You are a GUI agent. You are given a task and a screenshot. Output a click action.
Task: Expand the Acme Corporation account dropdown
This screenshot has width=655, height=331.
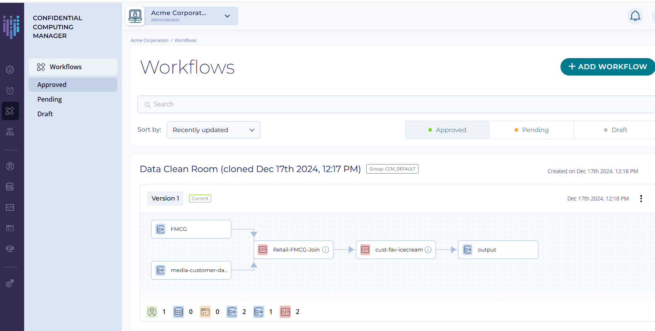(227, 16)
